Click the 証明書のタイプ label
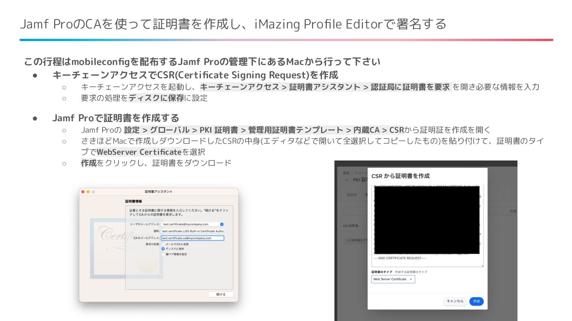The image size is (572, 321). [x=382, y=272]
